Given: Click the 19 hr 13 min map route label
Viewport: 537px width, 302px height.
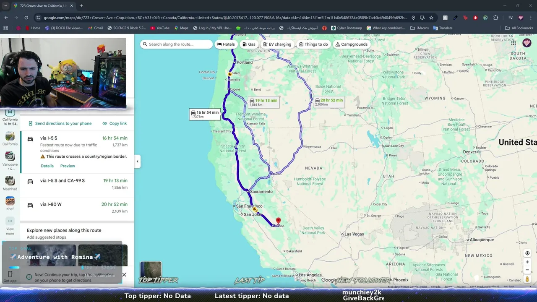Looking at the screenshot, I should 263,102.
